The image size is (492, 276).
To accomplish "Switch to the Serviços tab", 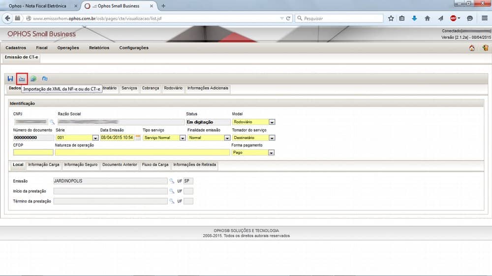I will (x=129, y=88).
